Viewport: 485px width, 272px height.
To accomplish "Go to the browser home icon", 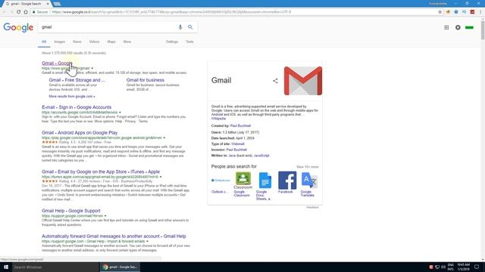I will (26, 12).
